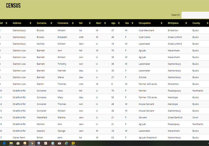Select the Brooks William row

104,30
